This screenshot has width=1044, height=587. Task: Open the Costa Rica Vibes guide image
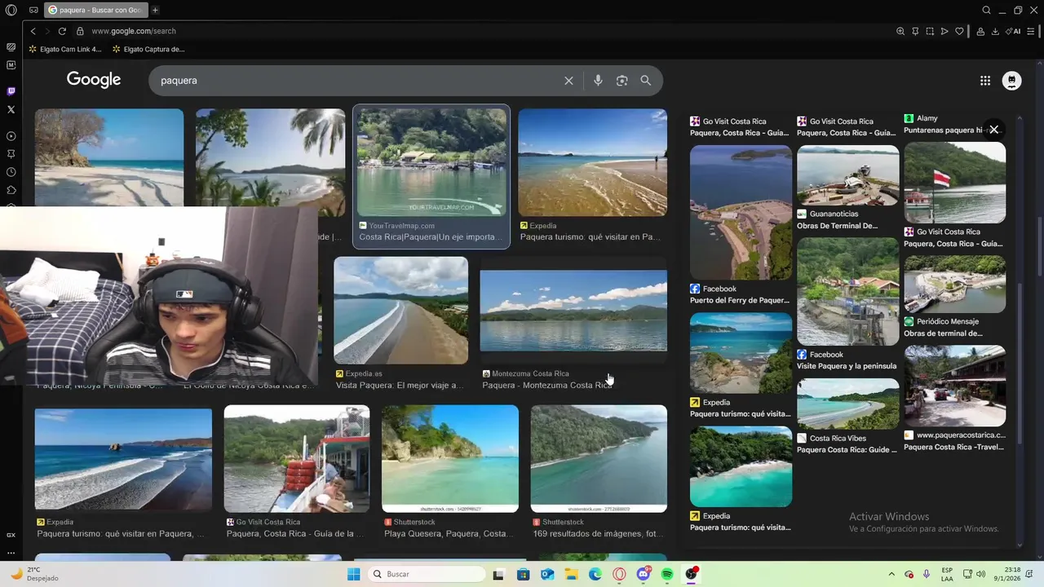tap(848, 404)
